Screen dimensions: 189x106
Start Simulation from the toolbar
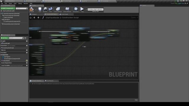[76, 10]
